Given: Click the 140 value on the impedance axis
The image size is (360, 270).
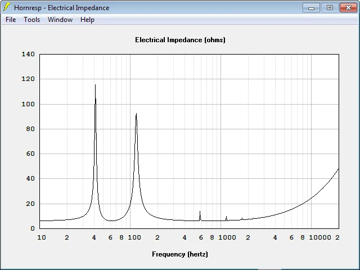Looking at the screenshot, I should pyautogui.click(x=28, y=54).
